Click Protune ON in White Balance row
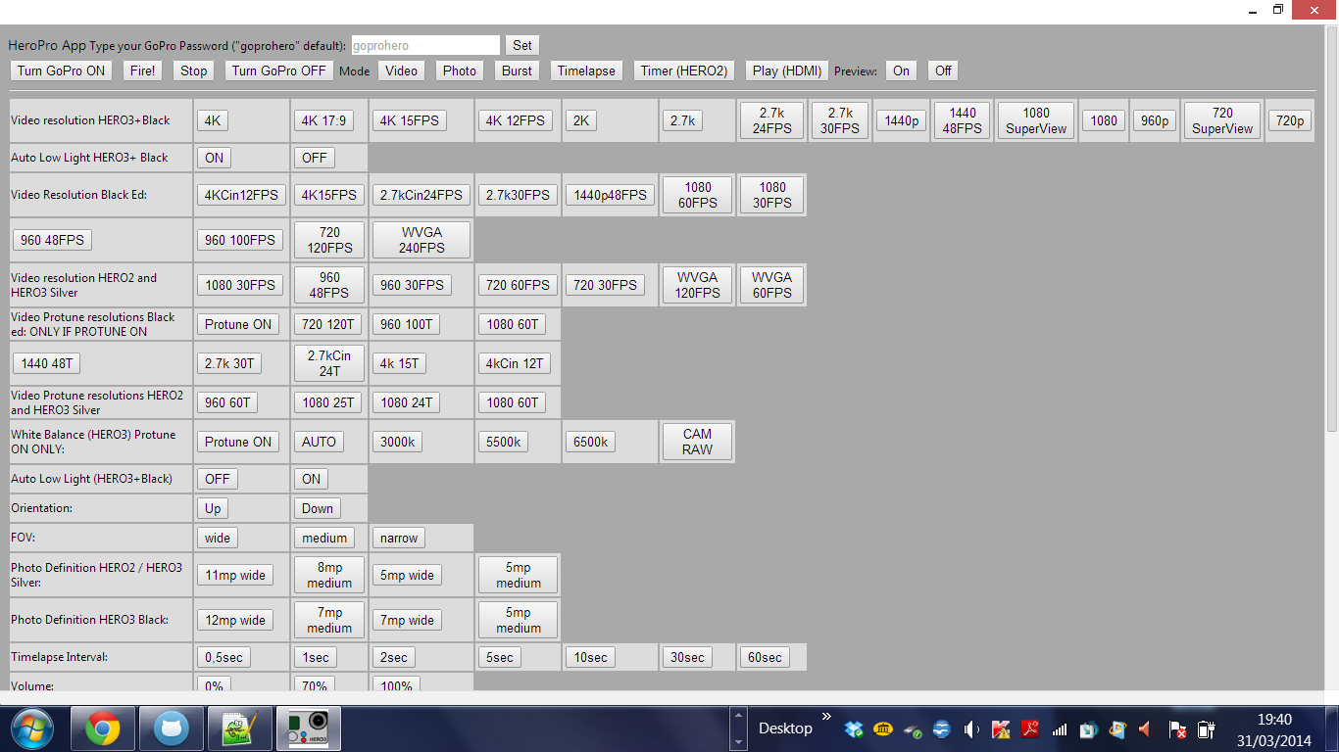1339x752 pixels. pos(238,442)
